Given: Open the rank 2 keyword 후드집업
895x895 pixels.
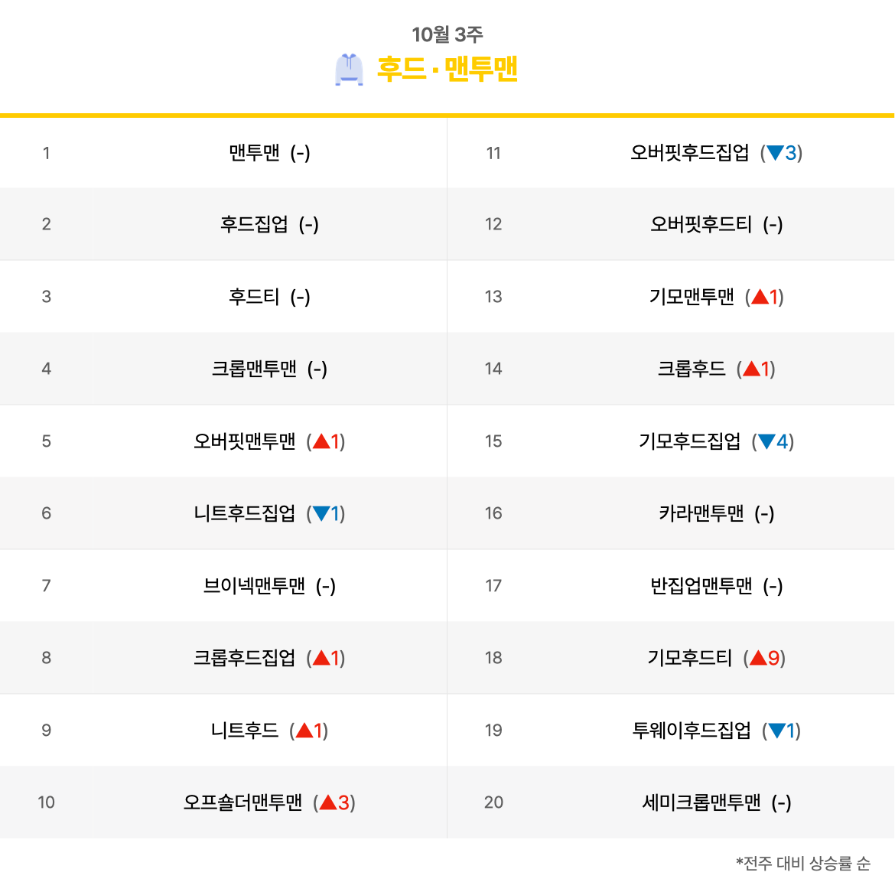Looking at the screenshot, I should [254, 224].
